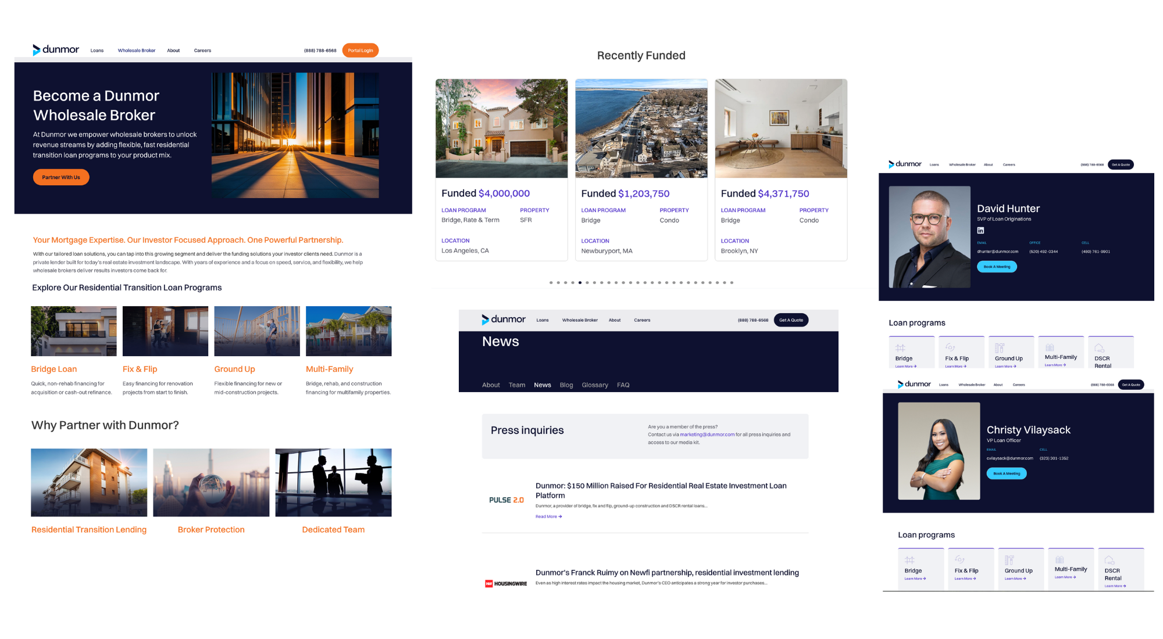Click the marketing@dunmor.com email link
Viewport: 1163px width, 639px height.
pyautogui.click(x=707, y=435)
